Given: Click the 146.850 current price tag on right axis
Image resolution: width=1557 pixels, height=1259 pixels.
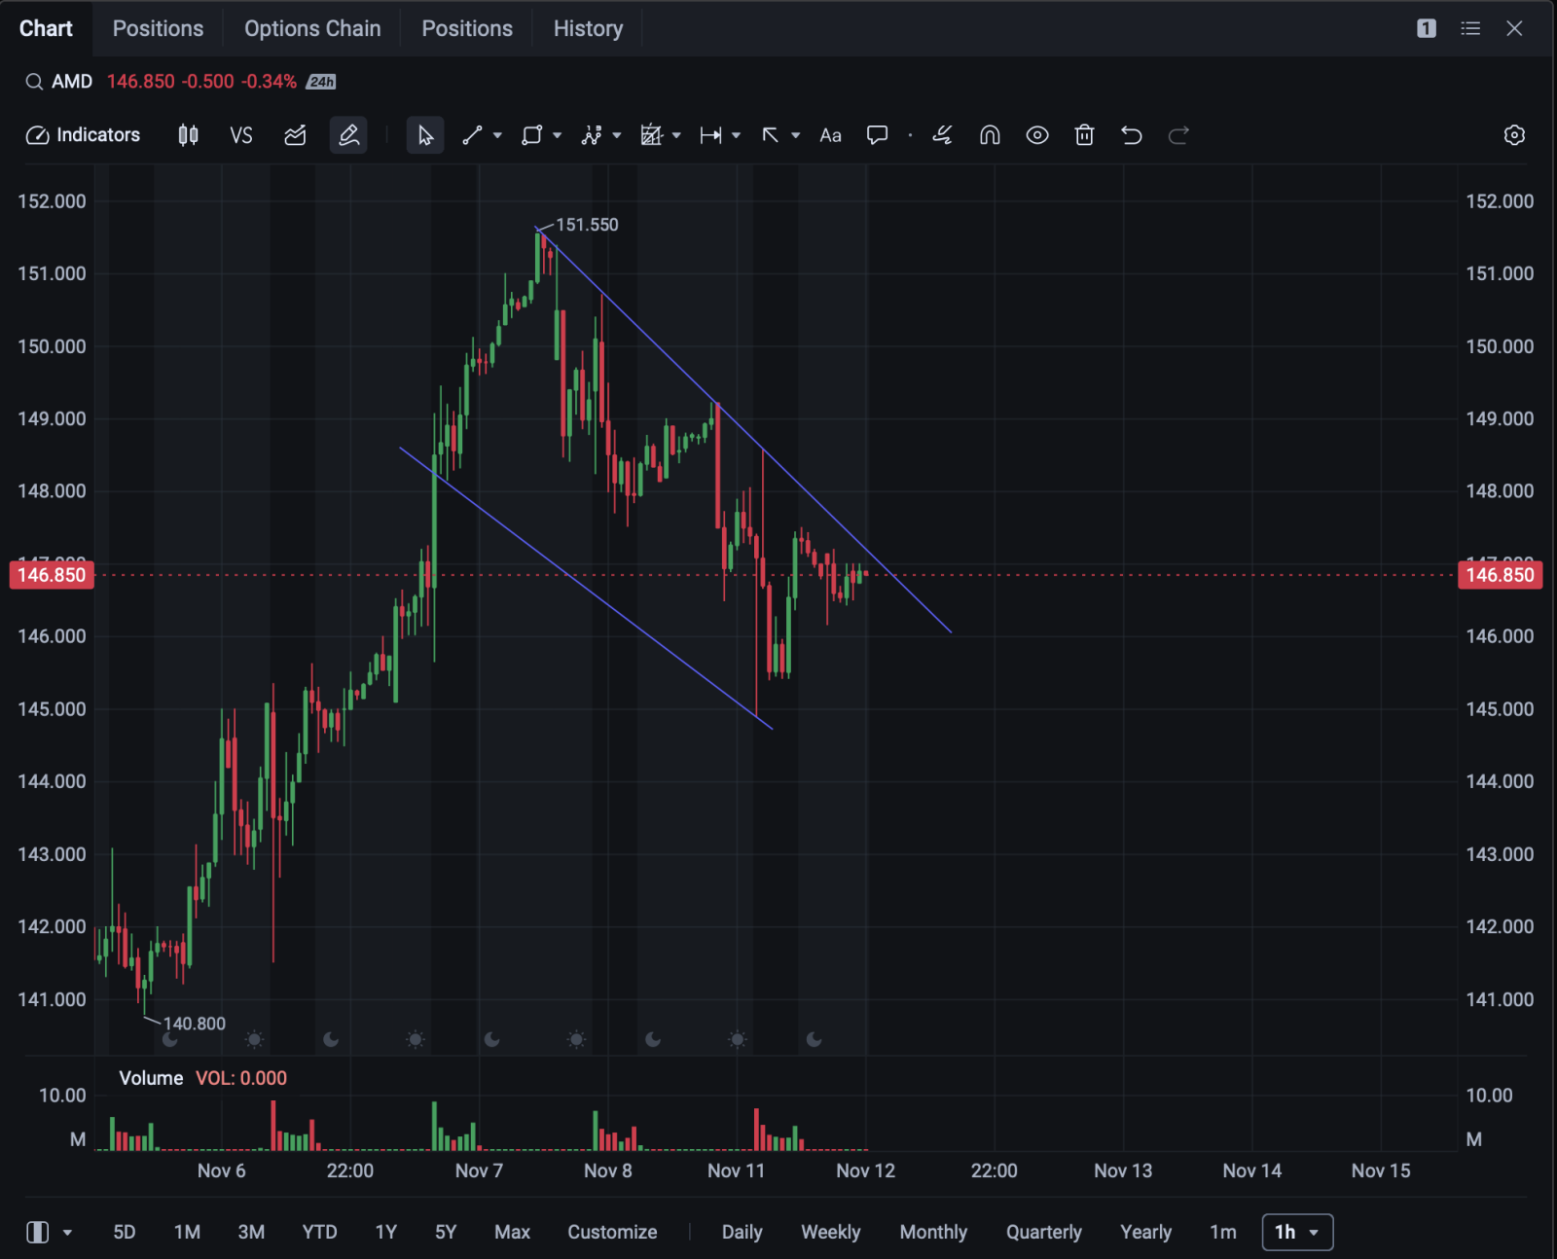Looking at the screenshot, I should tap(1500, 575).
